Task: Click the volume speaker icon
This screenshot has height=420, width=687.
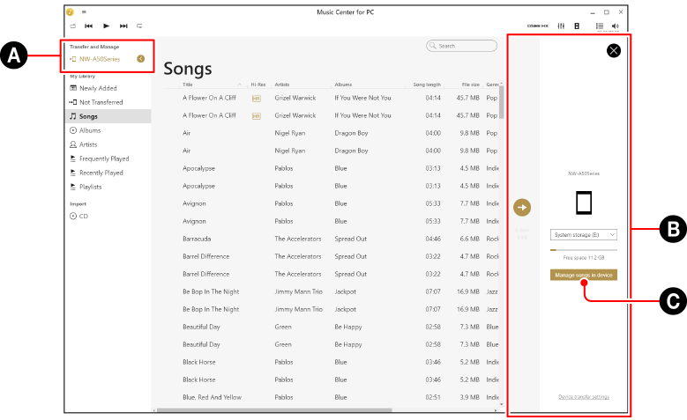Action: coord(615,26)
